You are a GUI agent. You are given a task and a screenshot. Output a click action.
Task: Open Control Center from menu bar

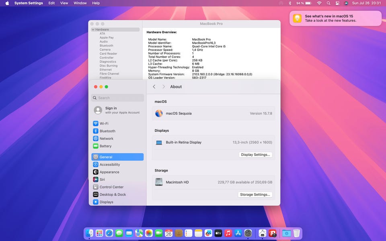337,3
